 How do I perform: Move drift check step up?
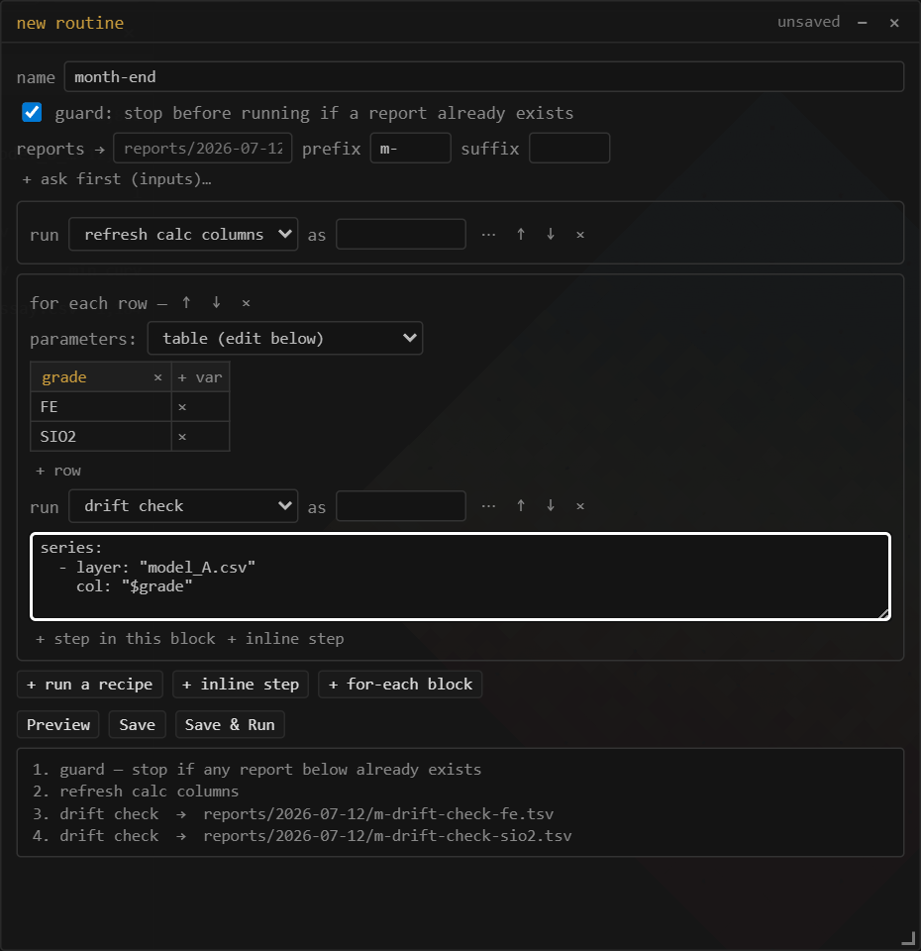pos(521,506)
